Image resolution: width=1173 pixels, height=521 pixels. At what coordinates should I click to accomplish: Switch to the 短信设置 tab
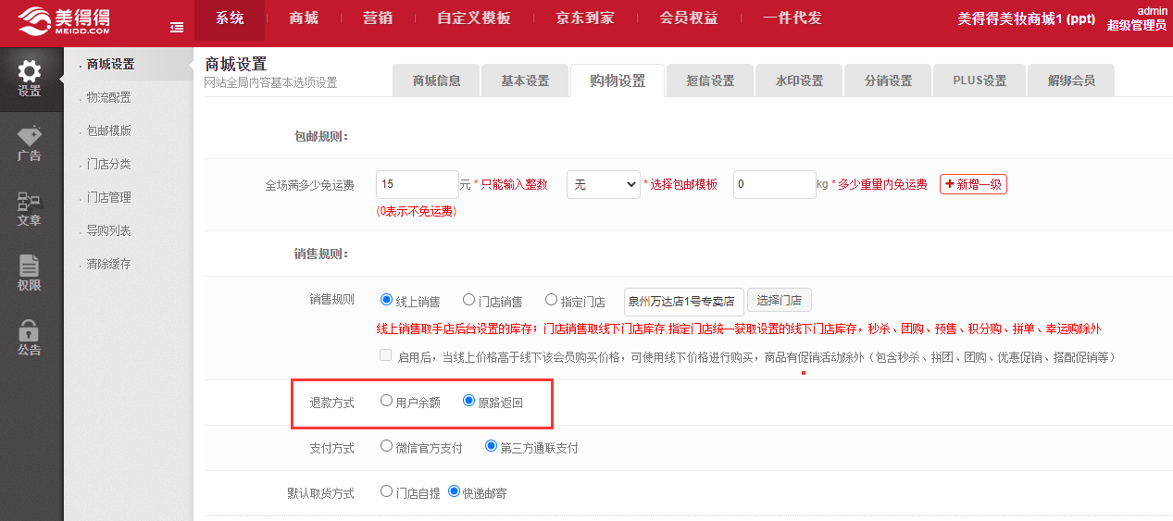(x=710, y=81)
